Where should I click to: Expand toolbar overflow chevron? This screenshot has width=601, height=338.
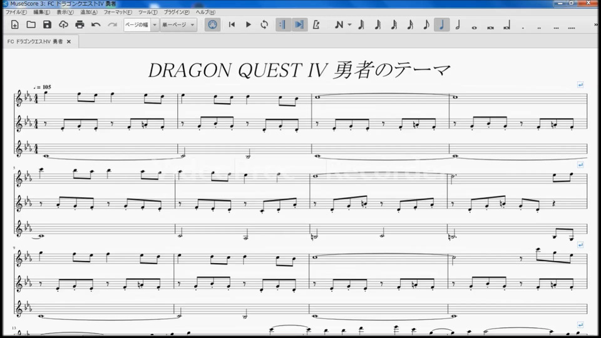pyautogui.click(x=596, y=25)
